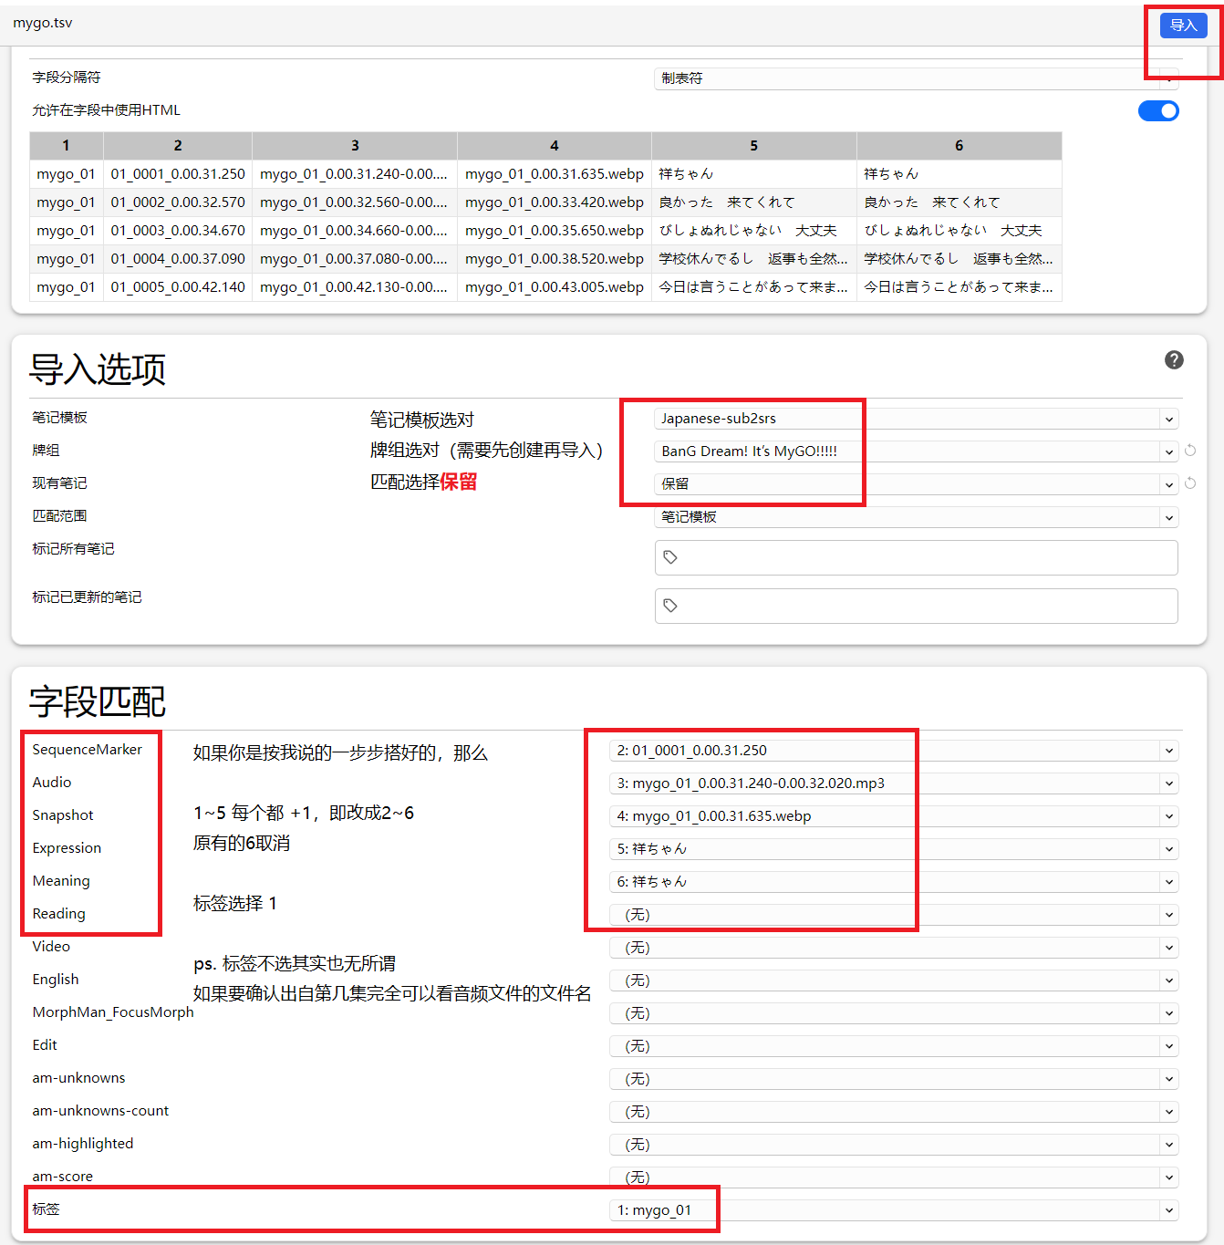Click reset icon next to existing notes dropdown

(1190, 483)
